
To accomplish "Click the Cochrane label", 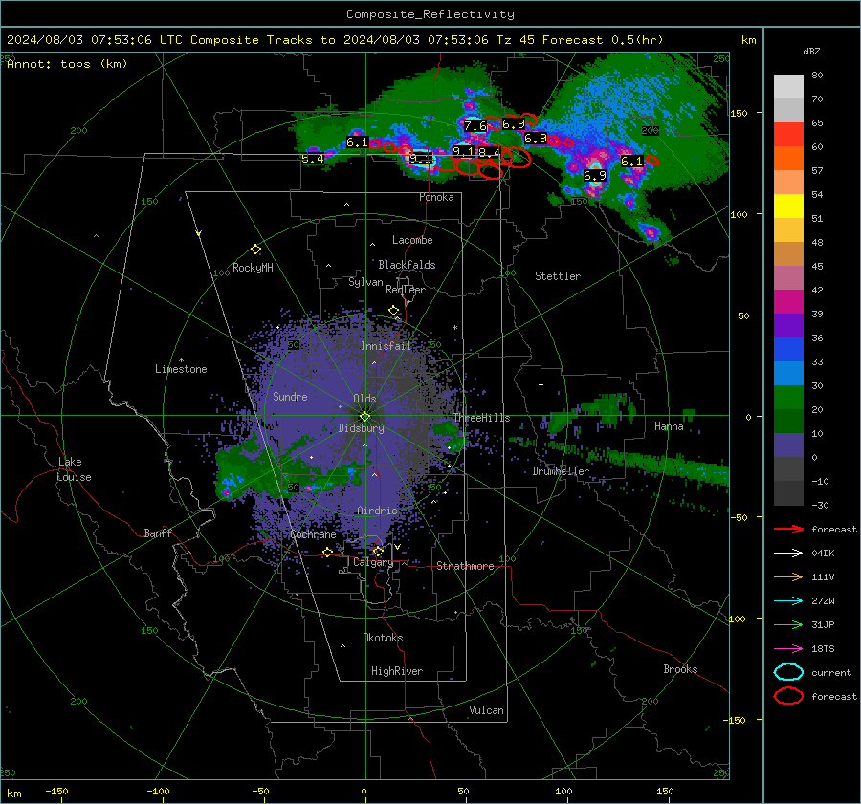I will 313,534.
